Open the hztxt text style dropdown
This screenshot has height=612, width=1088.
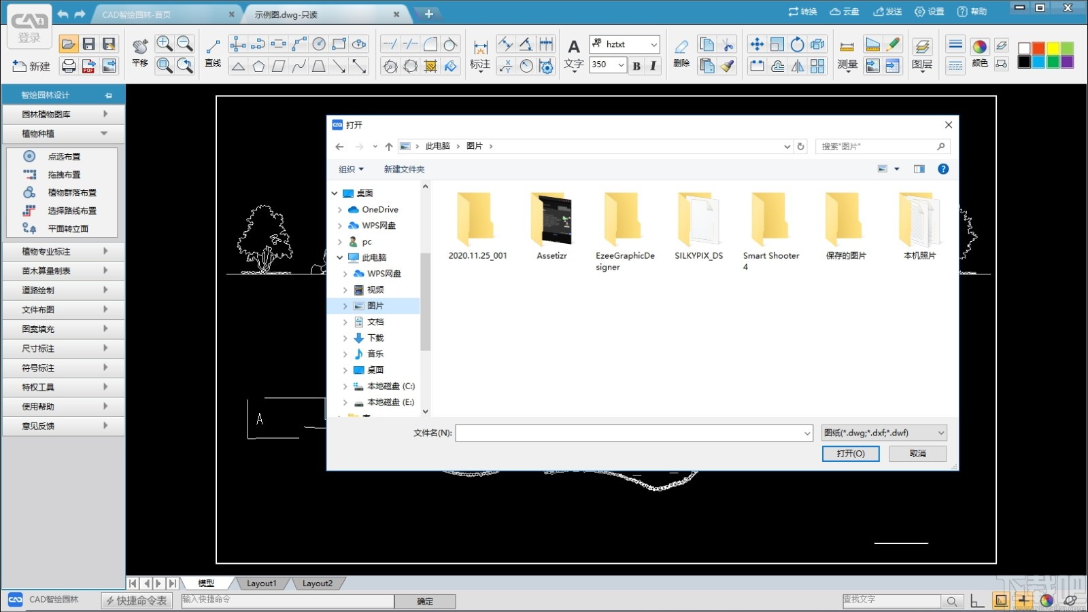click(x=655, y=43)
